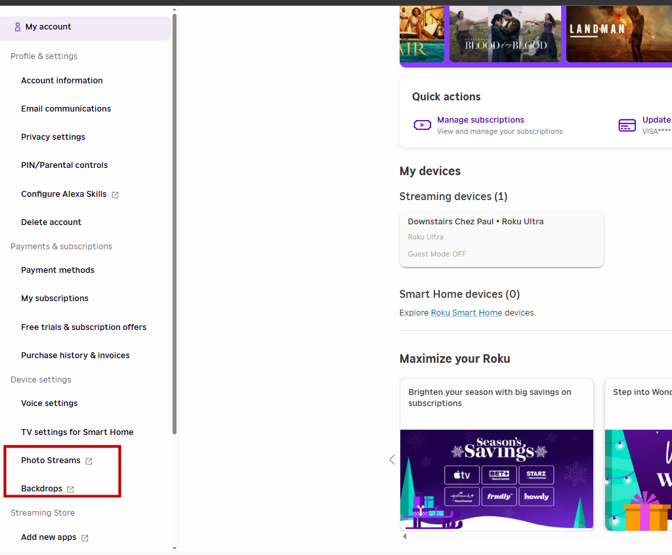Open Free trials & subscription offers
This screenshot has width=672, height=555.
coord(83,327)
